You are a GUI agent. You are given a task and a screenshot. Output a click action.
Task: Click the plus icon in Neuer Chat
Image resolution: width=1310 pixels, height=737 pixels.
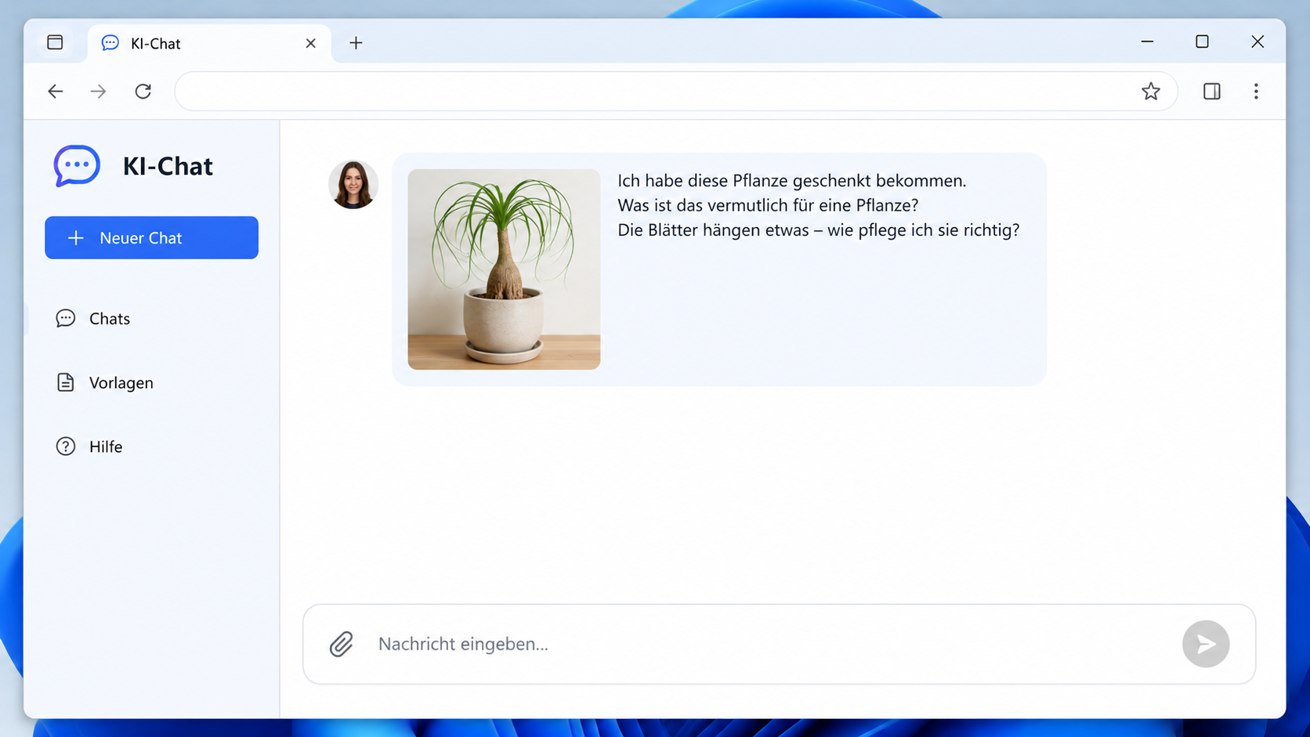click(75, 238)
